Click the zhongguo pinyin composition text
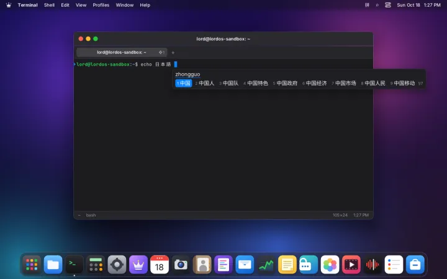 [x=187, y=74]
